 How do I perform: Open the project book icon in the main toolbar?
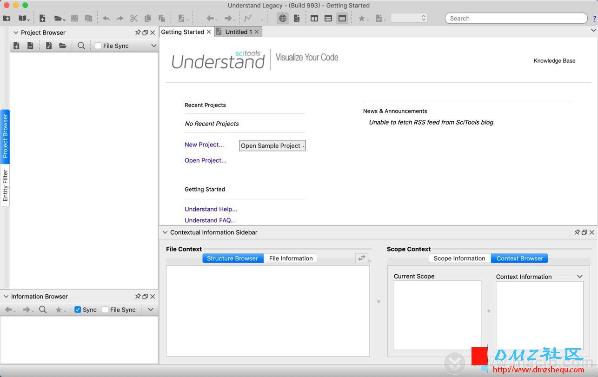click(x=23, y=19)
